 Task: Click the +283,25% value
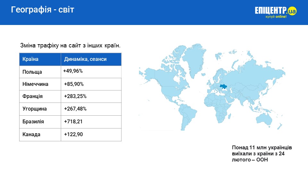point(75,96)
